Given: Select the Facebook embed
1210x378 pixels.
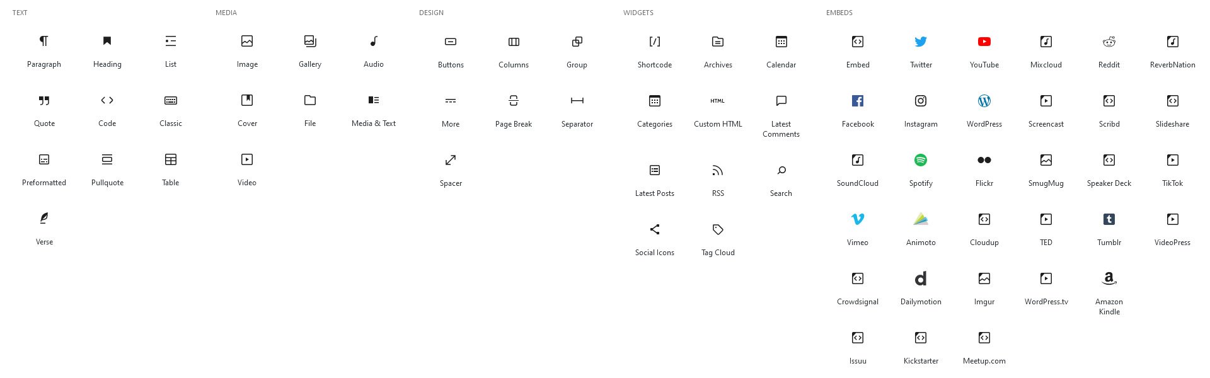Looking at the screenshot, I should (858, 111).
